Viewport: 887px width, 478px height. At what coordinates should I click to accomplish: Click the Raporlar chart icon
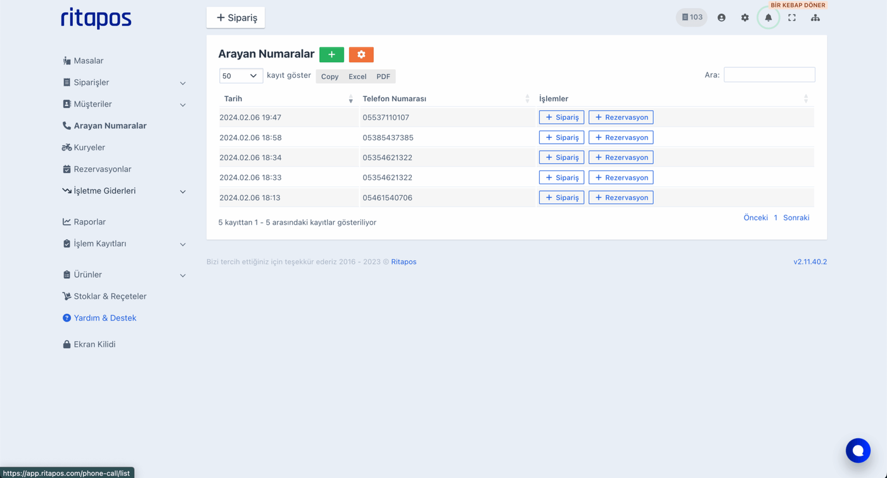coord(67,222)
